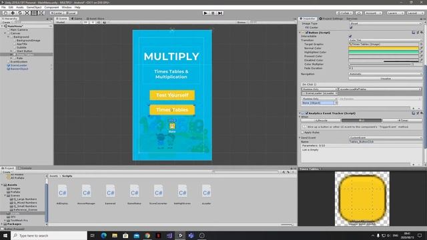Screen dimensions: 427x240
Task: Select the Rotate tool in the toolbar
Action: [x=19, y=13]
